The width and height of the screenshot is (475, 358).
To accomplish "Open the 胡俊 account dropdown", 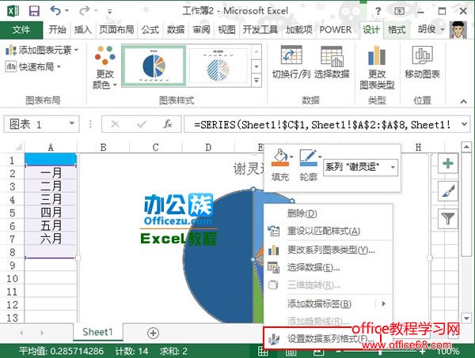I will click(431, 29).
